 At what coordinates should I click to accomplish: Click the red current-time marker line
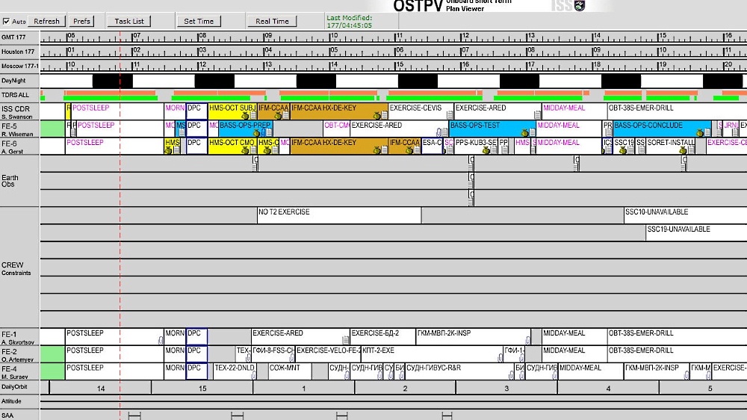[x=120, y=224]
